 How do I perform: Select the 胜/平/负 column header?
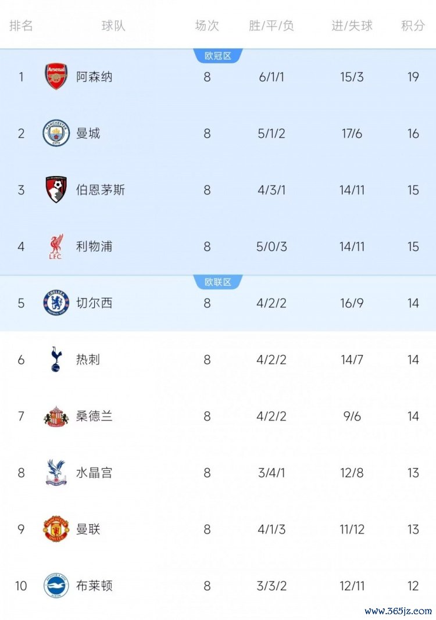coord(271,26)
